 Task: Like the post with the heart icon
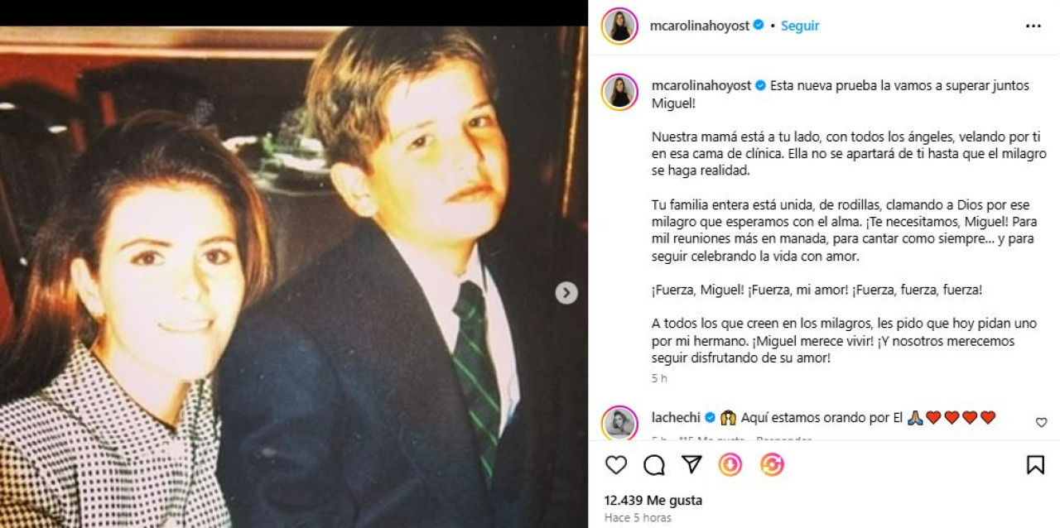616,465
